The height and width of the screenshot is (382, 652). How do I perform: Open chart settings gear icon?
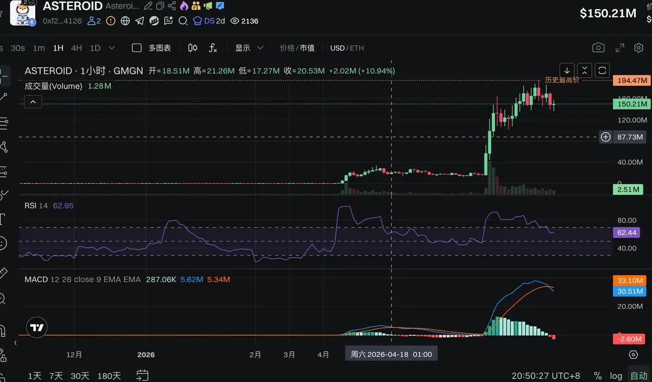639,48
